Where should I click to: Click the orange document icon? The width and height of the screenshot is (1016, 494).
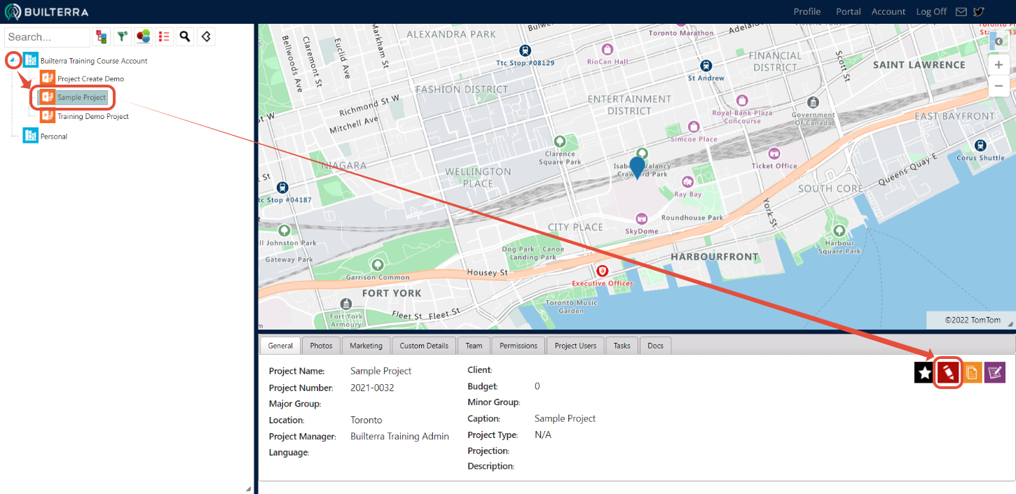click(x=971, y=373)
